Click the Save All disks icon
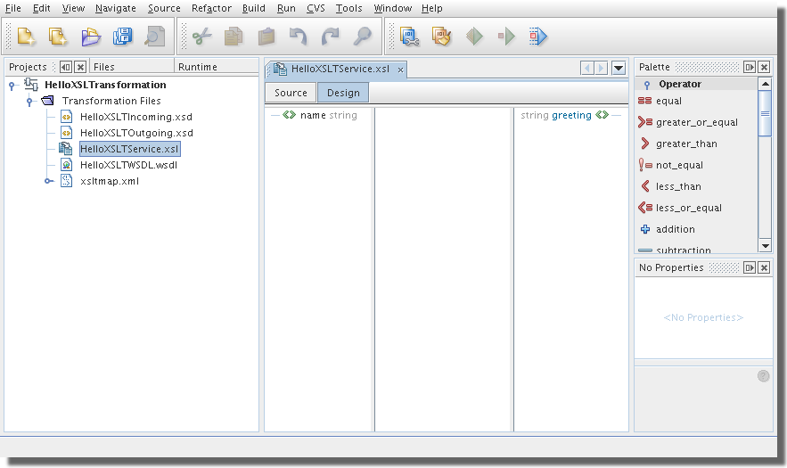 point(123,37)
